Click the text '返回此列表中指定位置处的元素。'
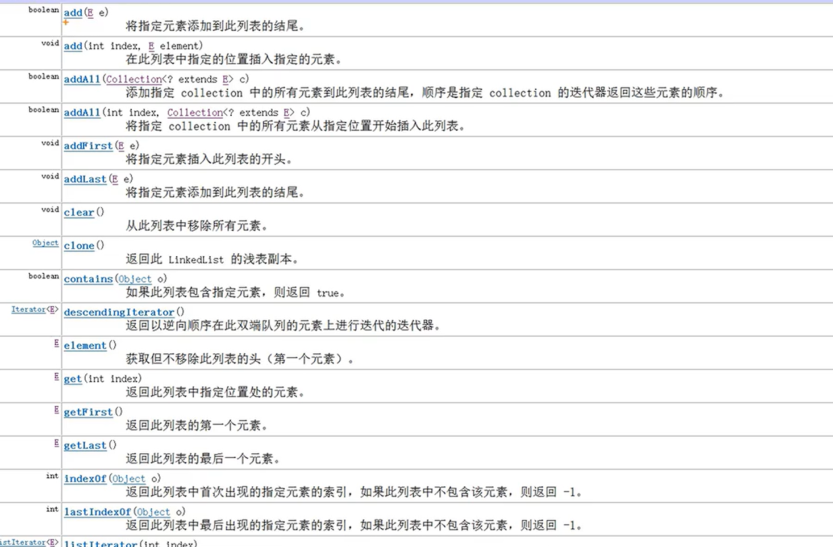This screenshot has width=833, height=547. 215,392
